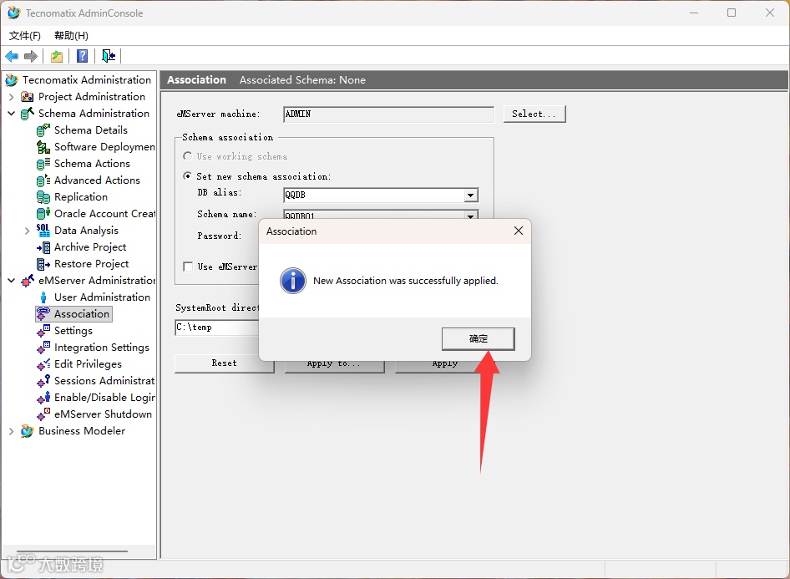Click the Sessions Administration icon

coord(43,381)
